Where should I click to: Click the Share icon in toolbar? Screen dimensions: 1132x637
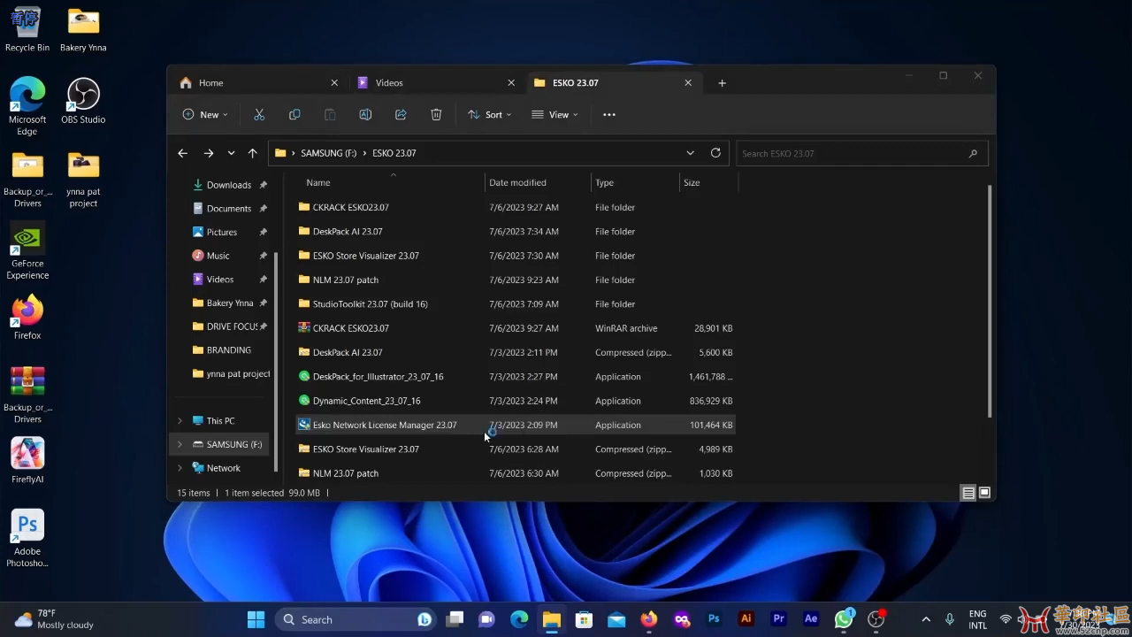tap(401, 115)
